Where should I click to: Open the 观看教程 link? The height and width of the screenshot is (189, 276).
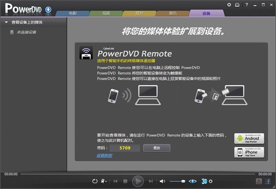click(x=104, y=156)
